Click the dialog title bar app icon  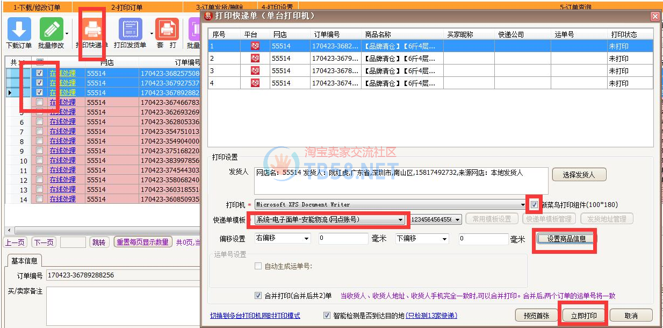point(208,16)
